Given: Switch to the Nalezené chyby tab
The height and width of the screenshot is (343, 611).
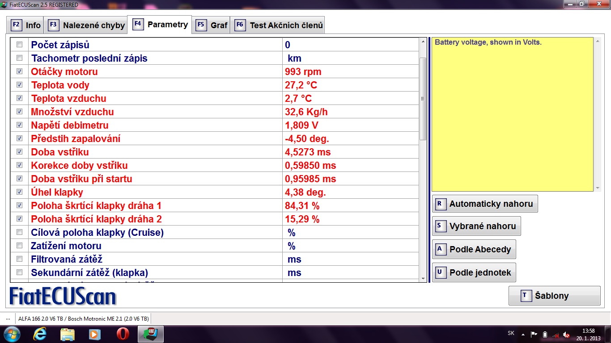Looking at the screenshot, I should click(87, 25).
